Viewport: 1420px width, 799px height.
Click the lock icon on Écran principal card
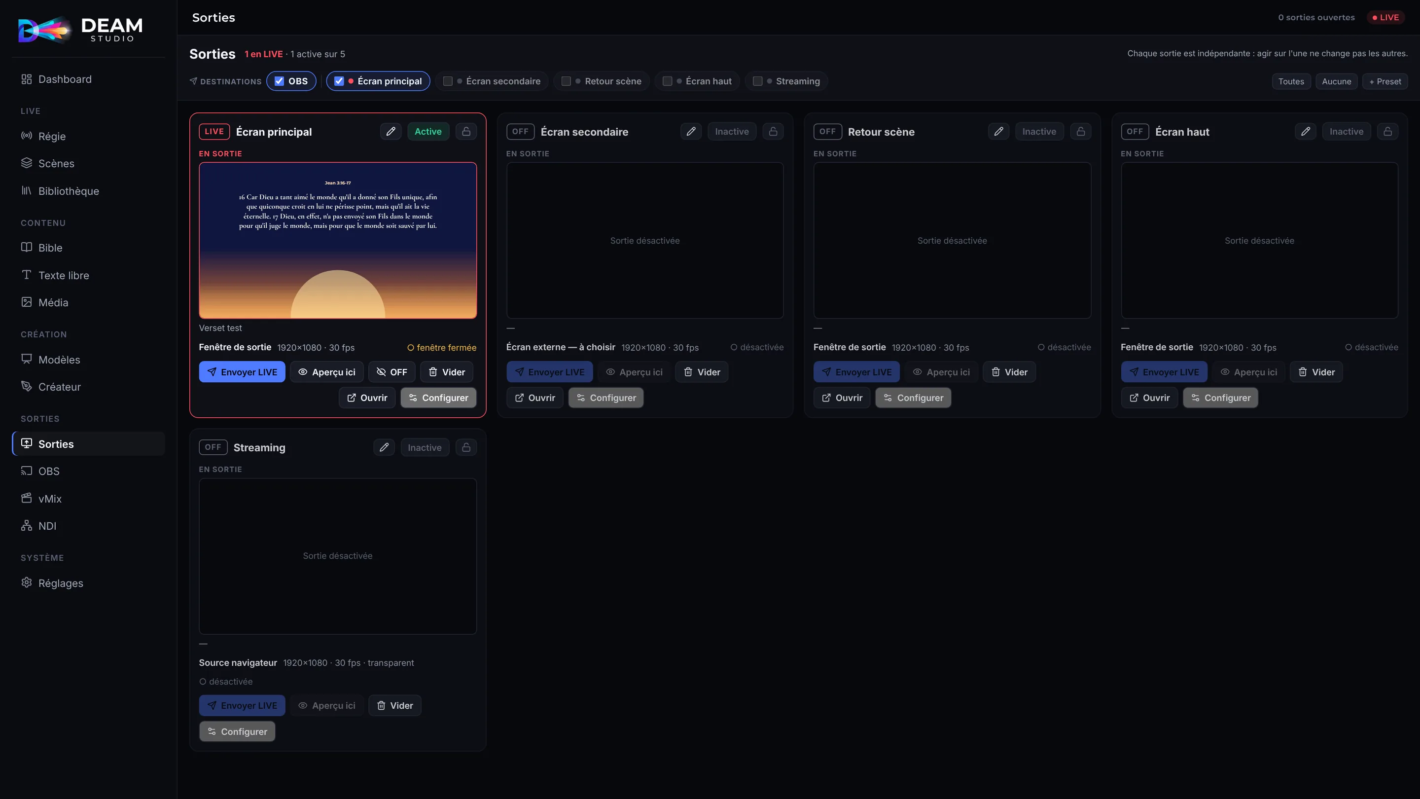[x=466, y=131]
